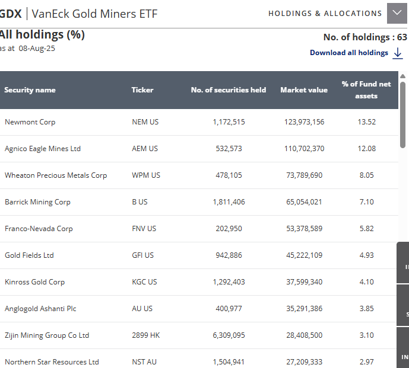Click the scrollbar up arrow
The height and width of the screenshot is (368, 409).
pyautogui.click(x=403, y=76)
